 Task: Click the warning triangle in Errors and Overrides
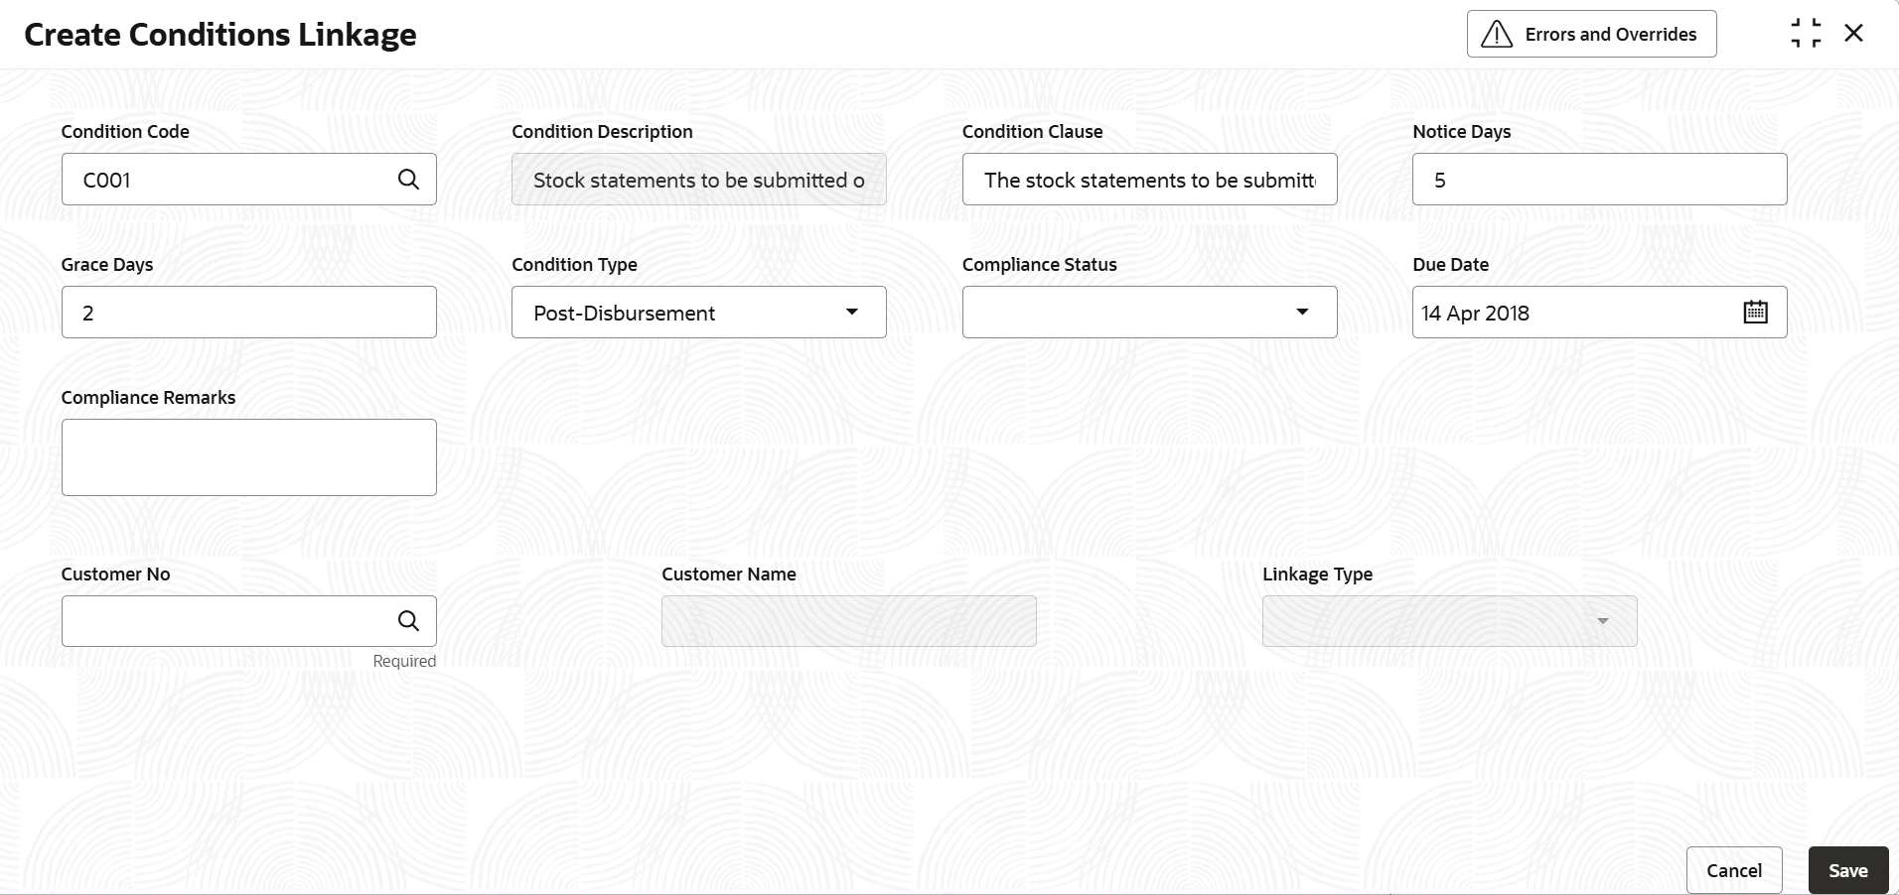1498,33
